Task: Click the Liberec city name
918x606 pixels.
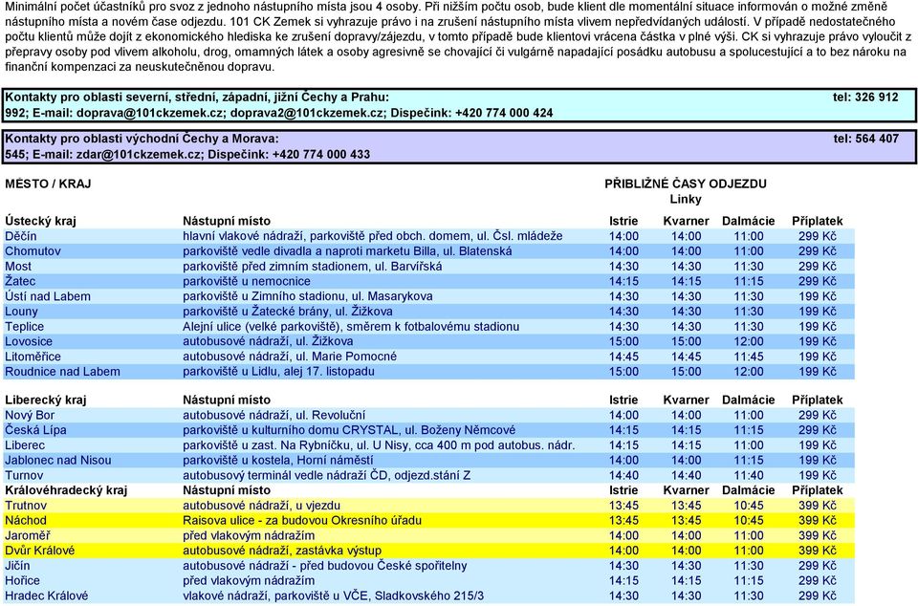Action: click(25, 445)
